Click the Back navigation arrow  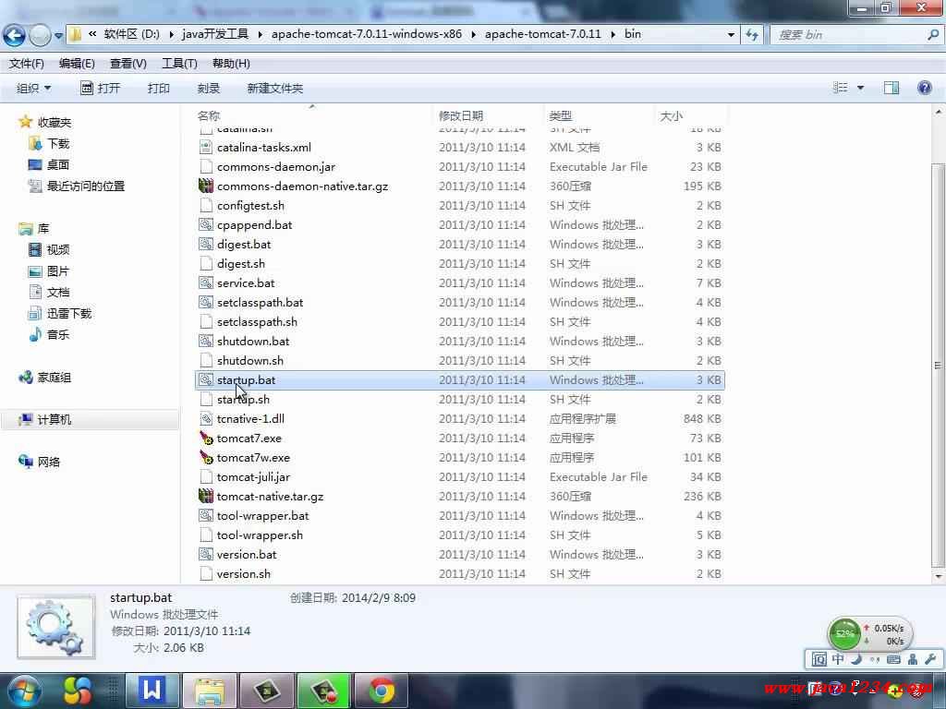14,36
